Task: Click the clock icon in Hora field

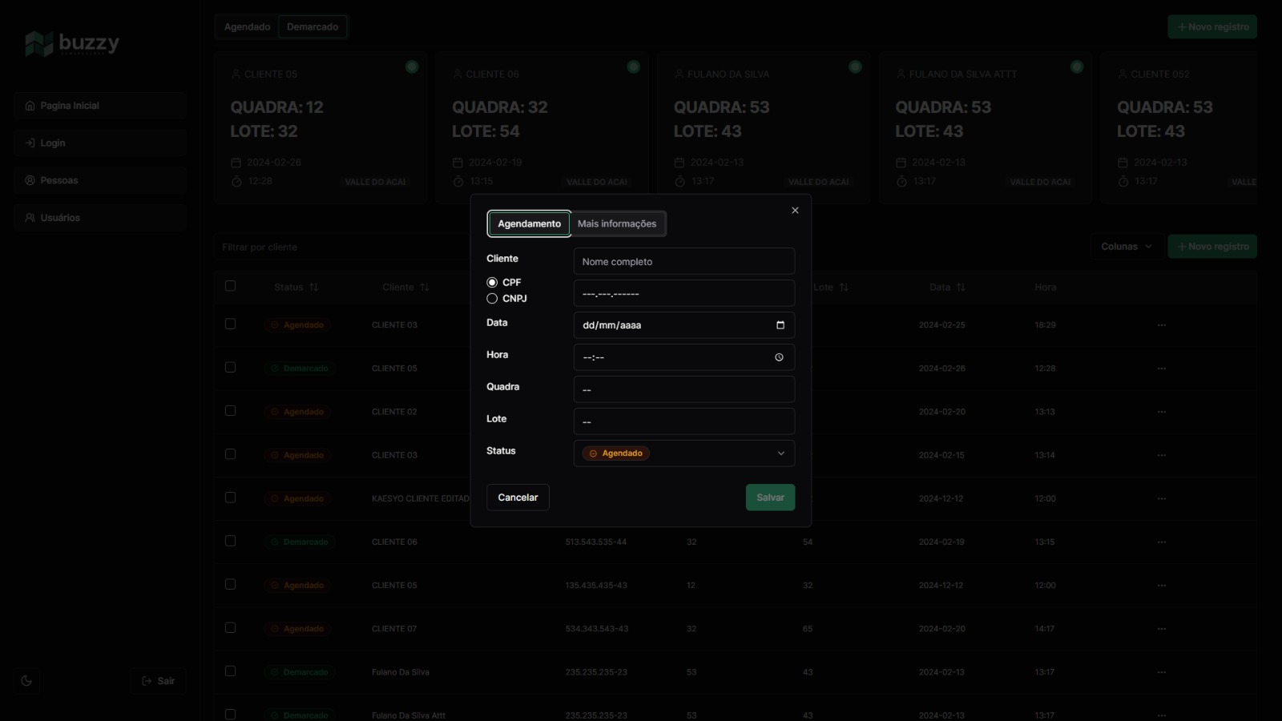Action: [x=779, y=357]
